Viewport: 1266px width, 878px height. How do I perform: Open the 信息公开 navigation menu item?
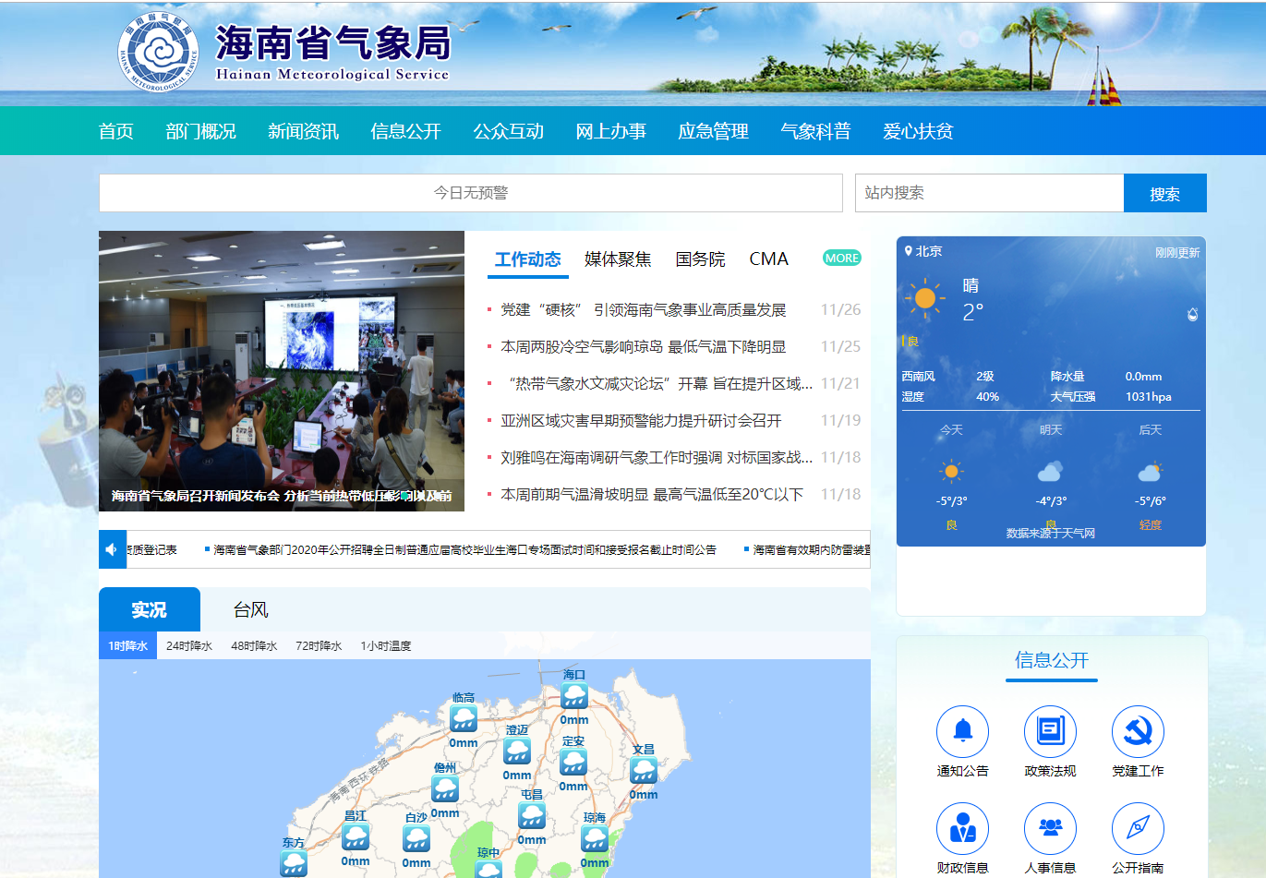pyautogui.click(x=405, y=131)
